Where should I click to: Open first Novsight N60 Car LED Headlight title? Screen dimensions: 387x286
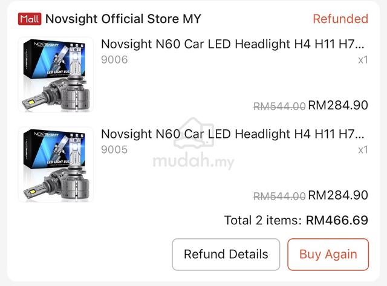click(232, 44)
